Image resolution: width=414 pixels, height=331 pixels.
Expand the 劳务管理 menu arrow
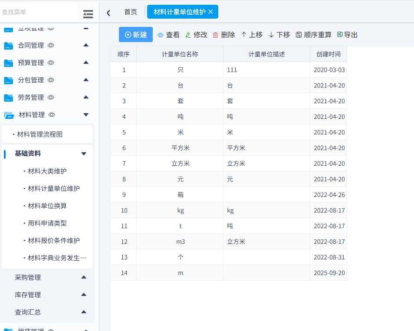(86, 97)
